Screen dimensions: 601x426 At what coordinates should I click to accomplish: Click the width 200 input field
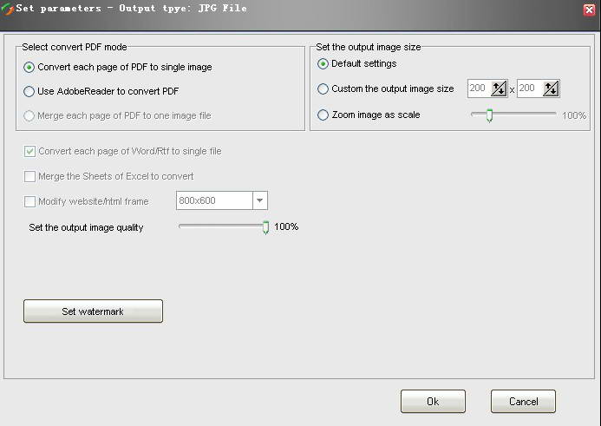[479, 88]
